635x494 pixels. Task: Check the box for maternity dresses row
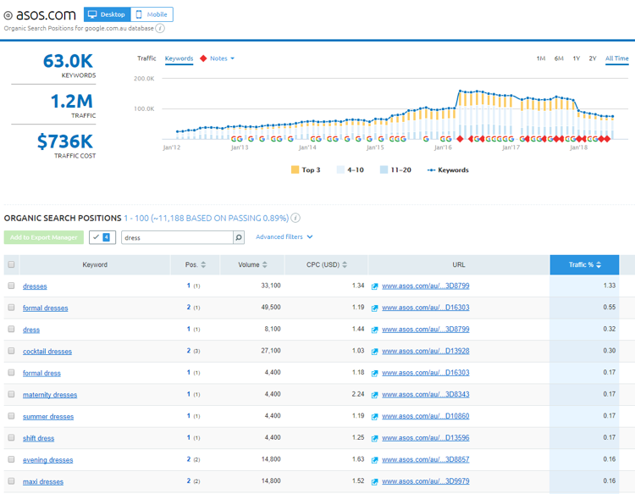click(11, 394)
